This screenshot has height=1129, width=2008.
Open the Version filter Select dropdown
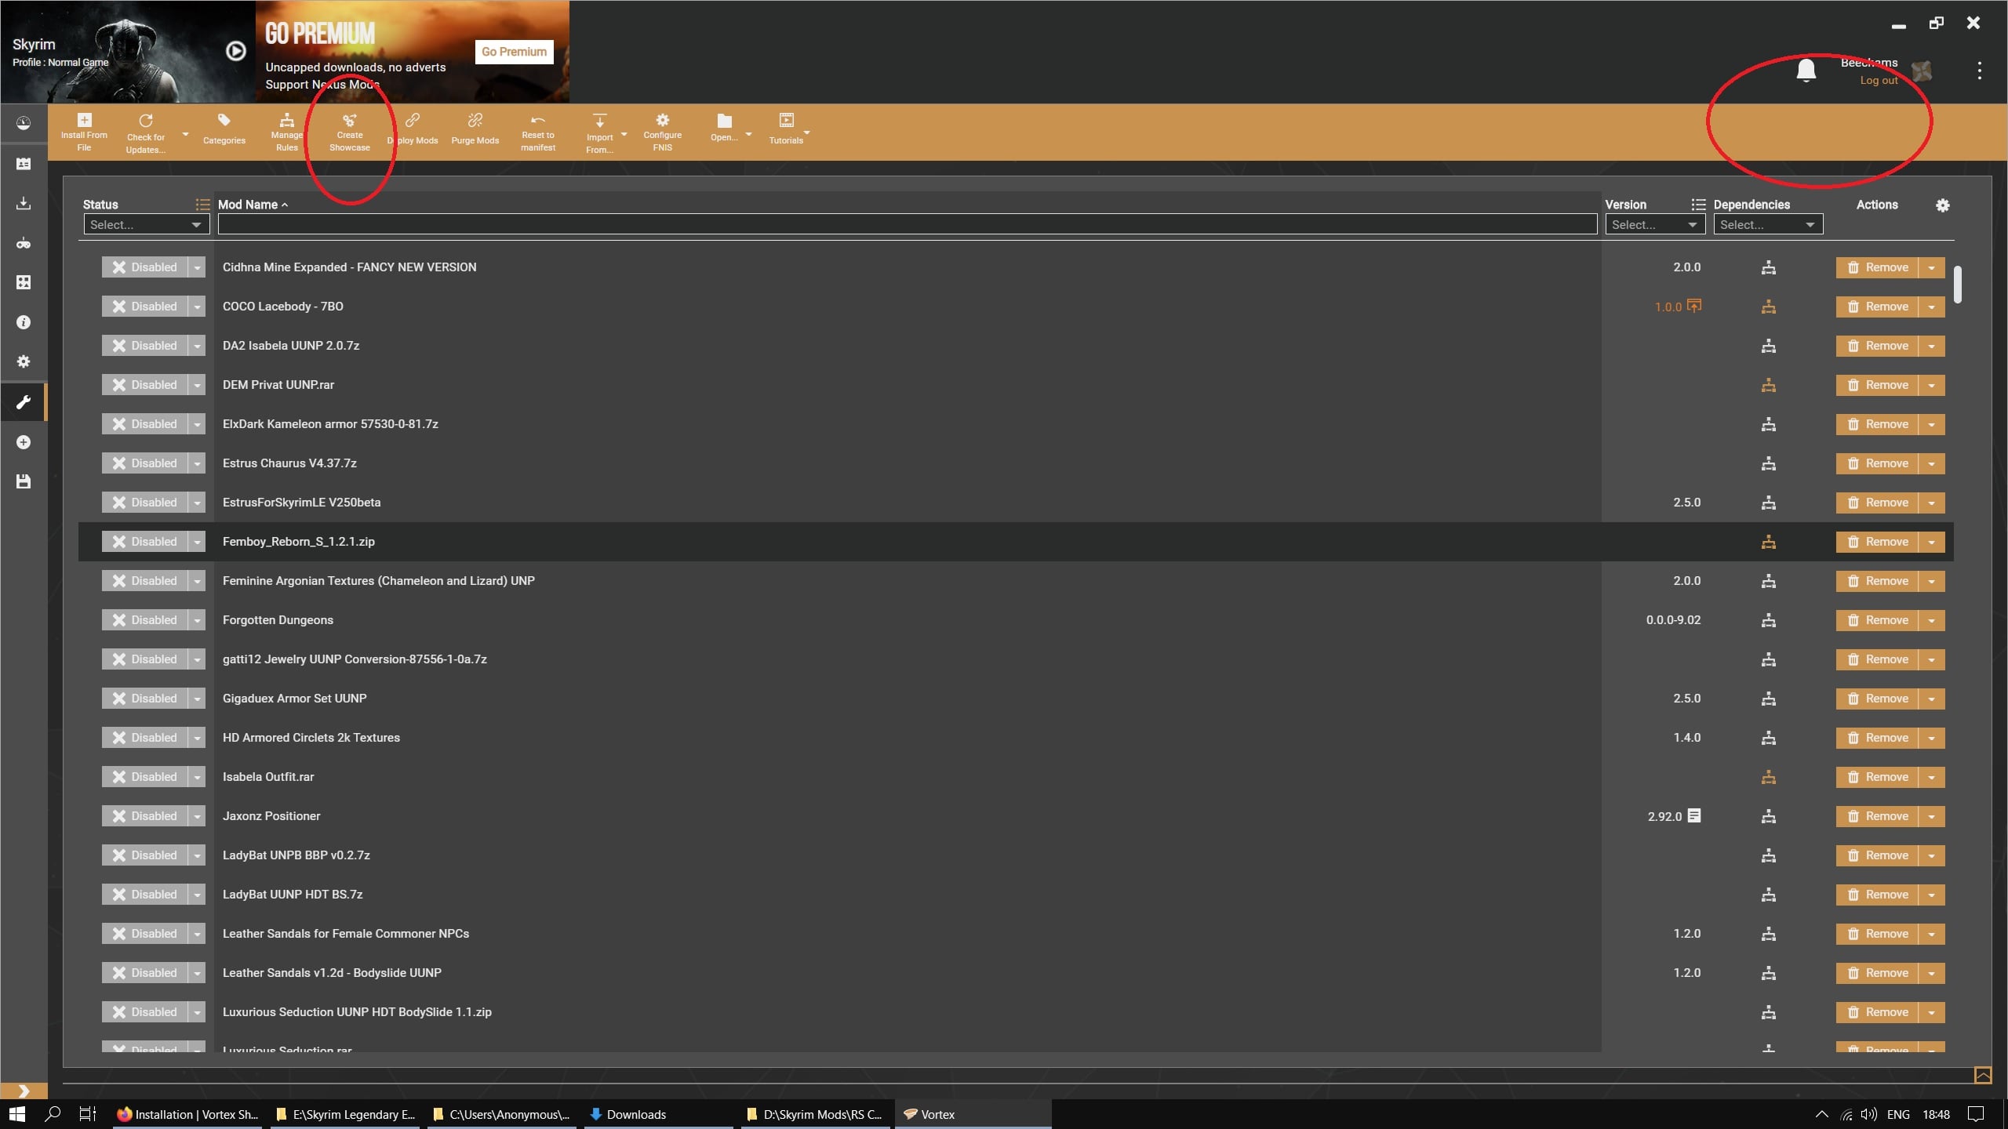(1655, 225)
